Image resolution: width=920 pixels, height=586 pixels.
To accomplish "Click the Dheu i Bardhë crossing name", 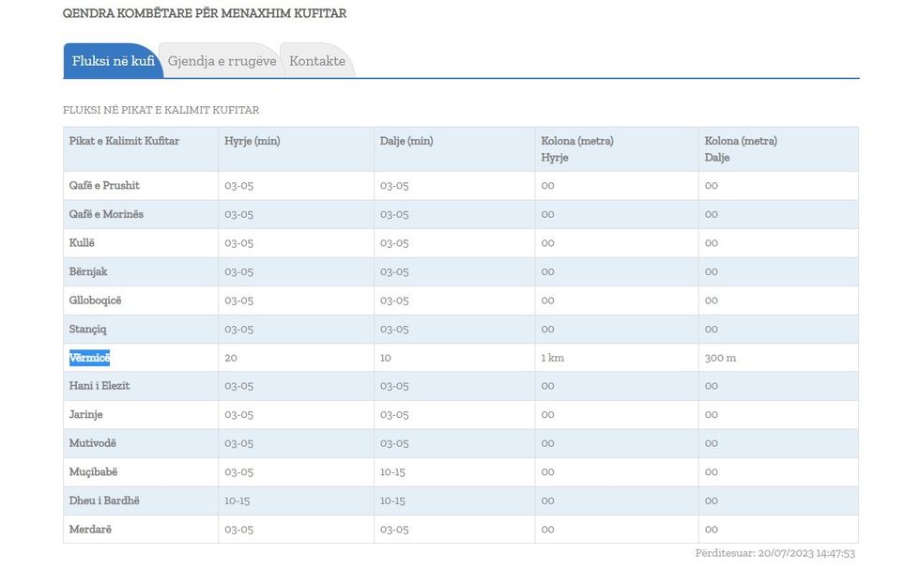I will click(104, 501).
